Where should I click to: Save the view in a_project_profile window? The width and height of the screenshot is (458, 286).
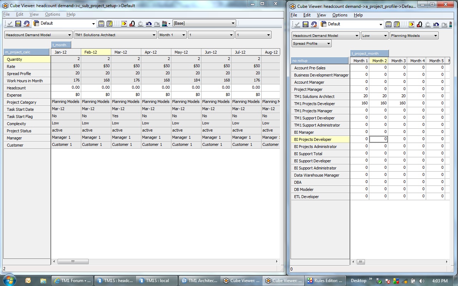pos(305,24)
